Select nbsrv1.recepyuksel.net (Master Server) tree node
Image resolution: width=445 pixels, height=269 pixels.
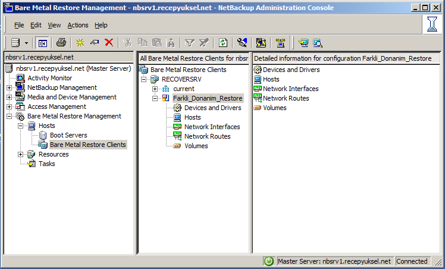[x=74, y=68]
